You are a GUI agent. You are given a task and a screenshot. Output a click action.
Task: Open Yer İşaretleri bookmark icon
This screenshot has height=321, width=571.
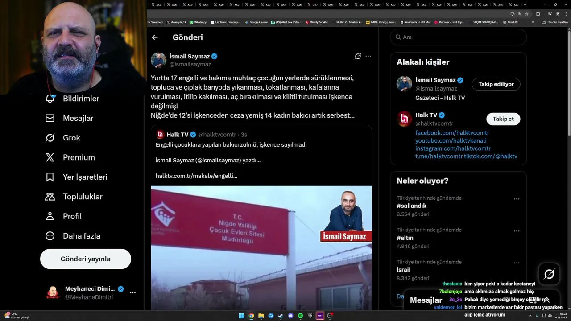tap(50, 177)
